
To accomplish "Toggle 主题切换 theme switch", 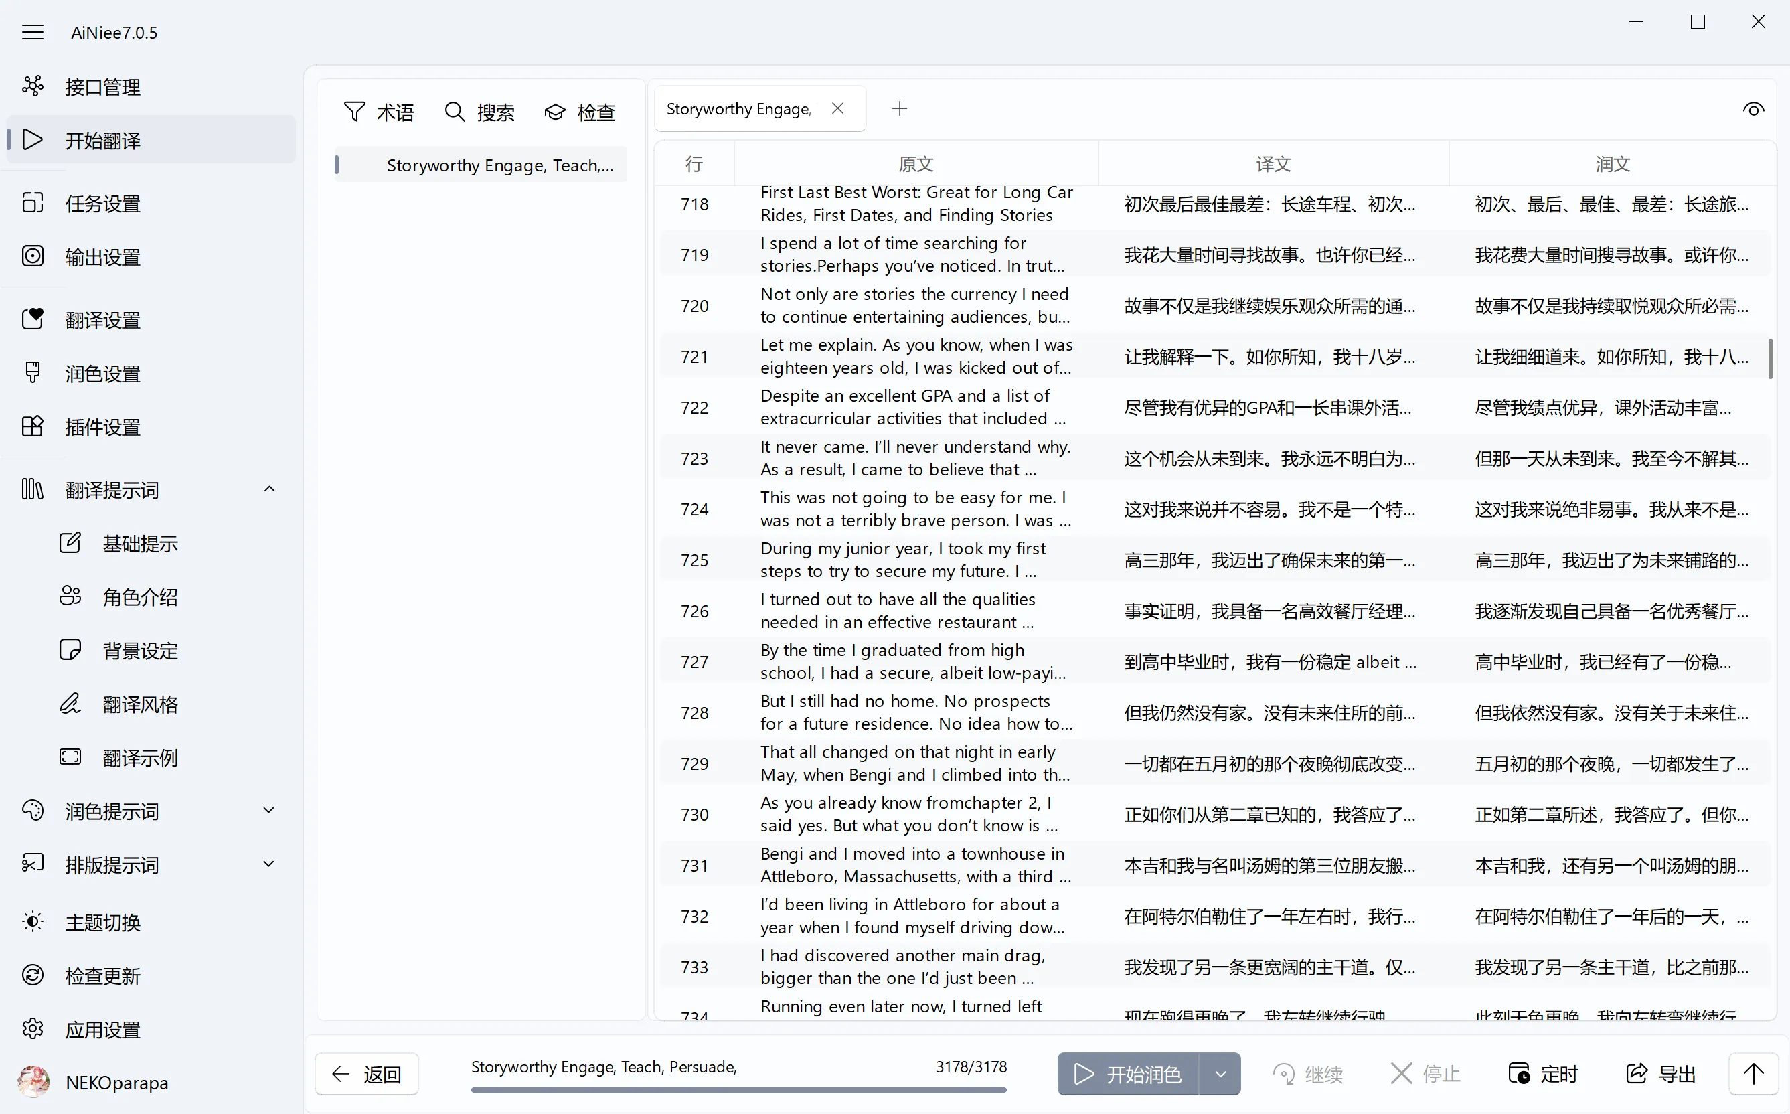I will (x=102, y=923).
